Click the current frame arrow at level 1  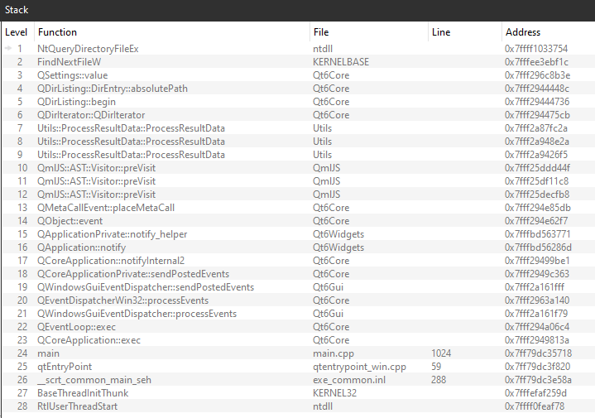point(9,49)
